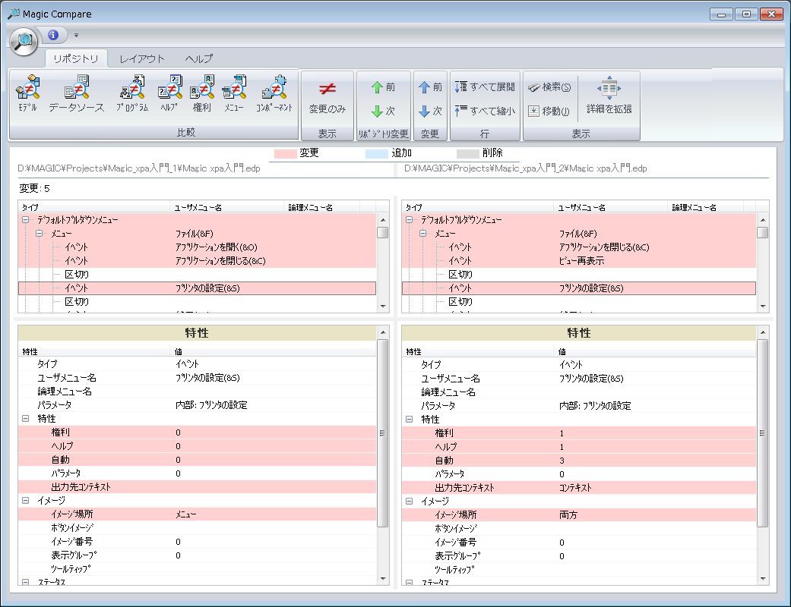Select 出力先コンテキスト row in right properties panel

tap(579, 488)
